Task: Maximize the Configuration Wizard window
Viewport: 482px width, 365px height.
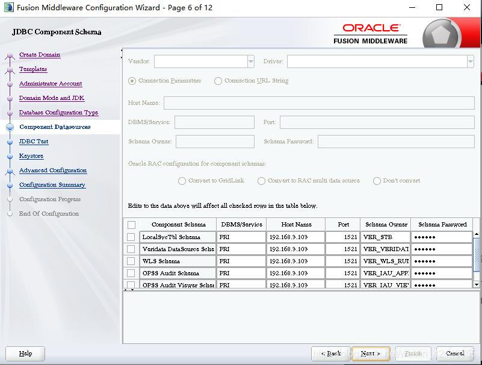Action: pyautogui.click(x=439, y=7)
